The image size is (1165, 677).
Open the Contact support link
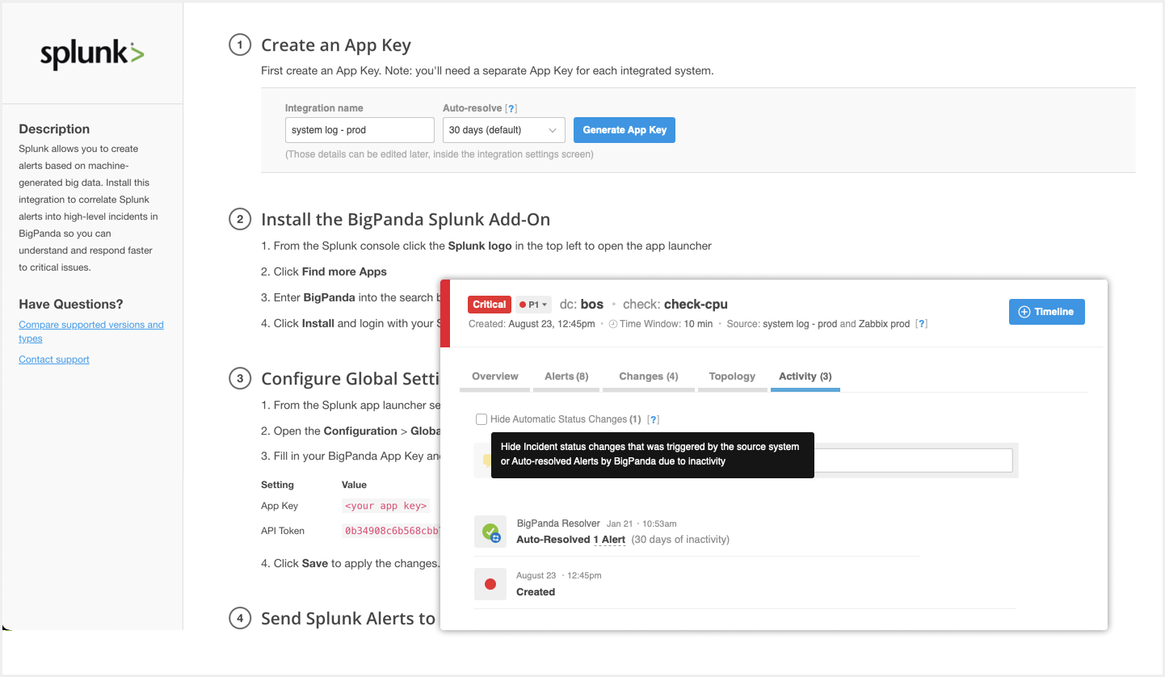54,360
